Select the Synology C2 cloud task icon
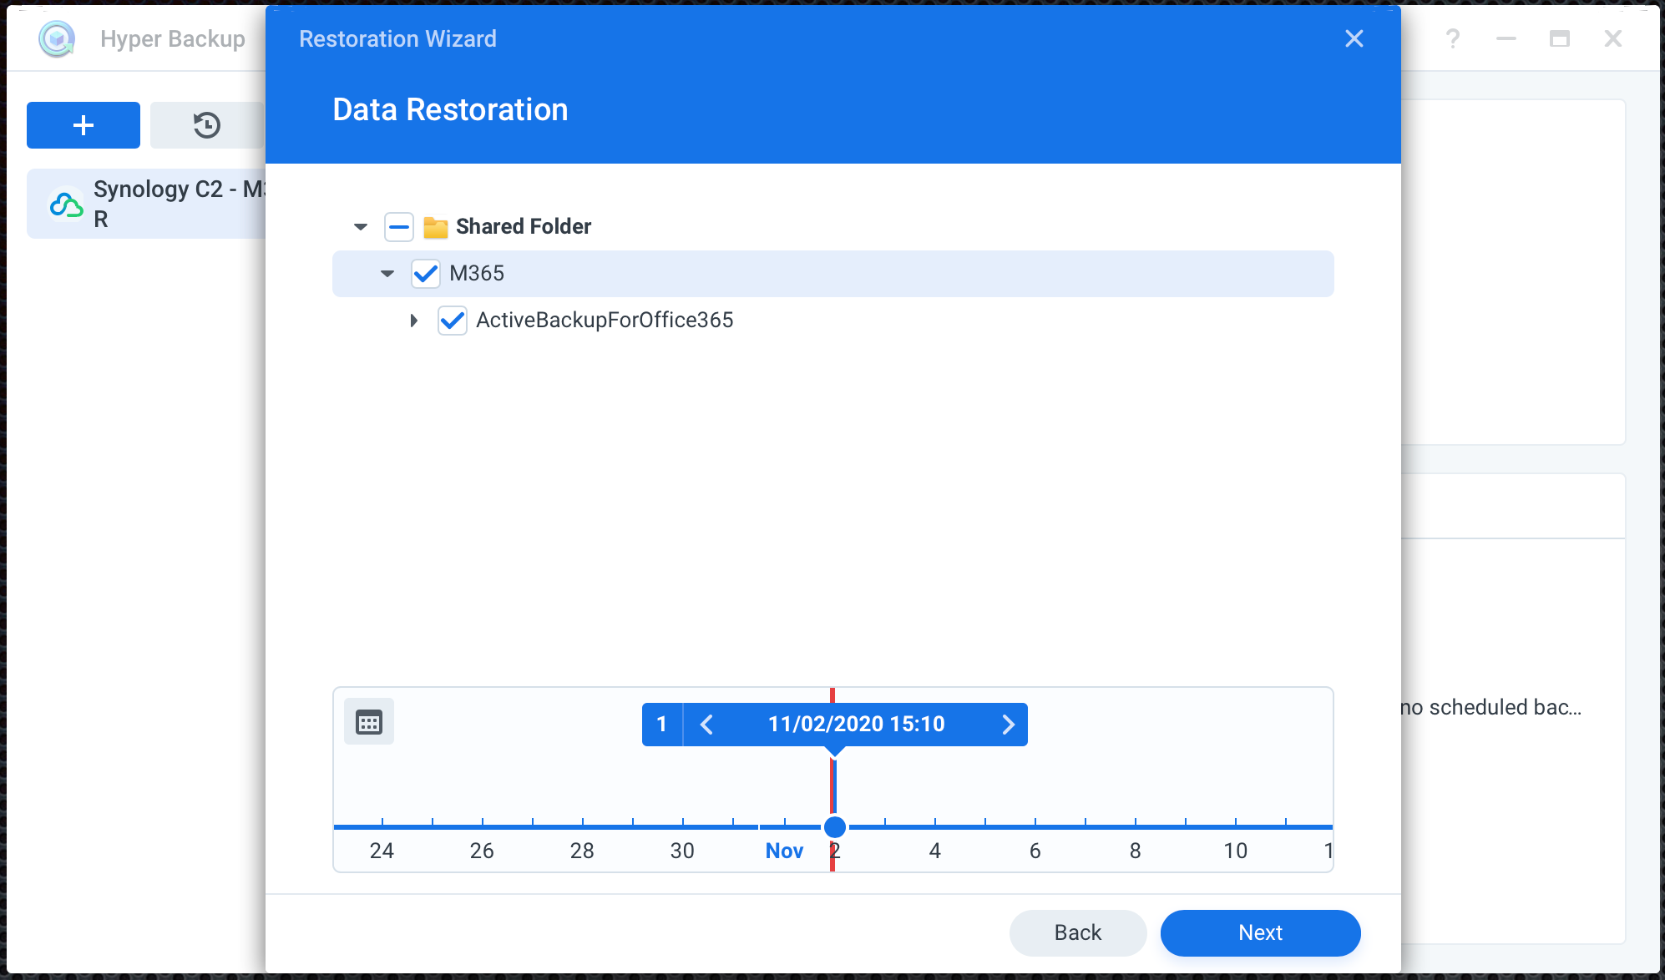 pos(66,204)
